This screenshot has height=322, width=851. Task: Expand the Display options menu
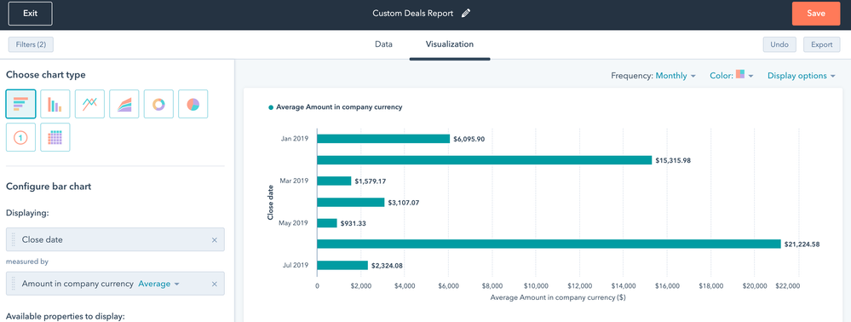(x=801, y=76)
